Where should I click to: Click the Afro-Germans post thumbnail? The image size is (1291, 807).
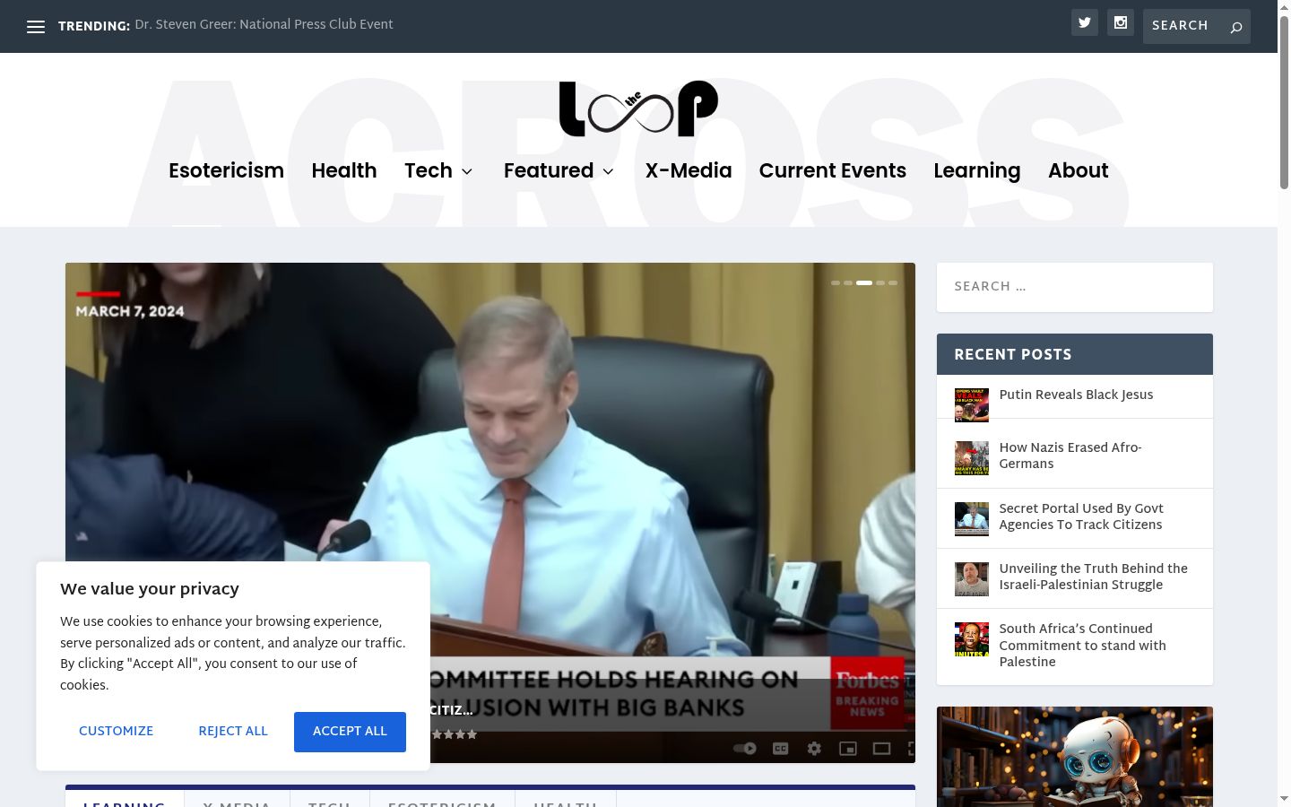[x=972, y=457]
